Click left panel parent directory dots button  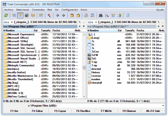84,22
